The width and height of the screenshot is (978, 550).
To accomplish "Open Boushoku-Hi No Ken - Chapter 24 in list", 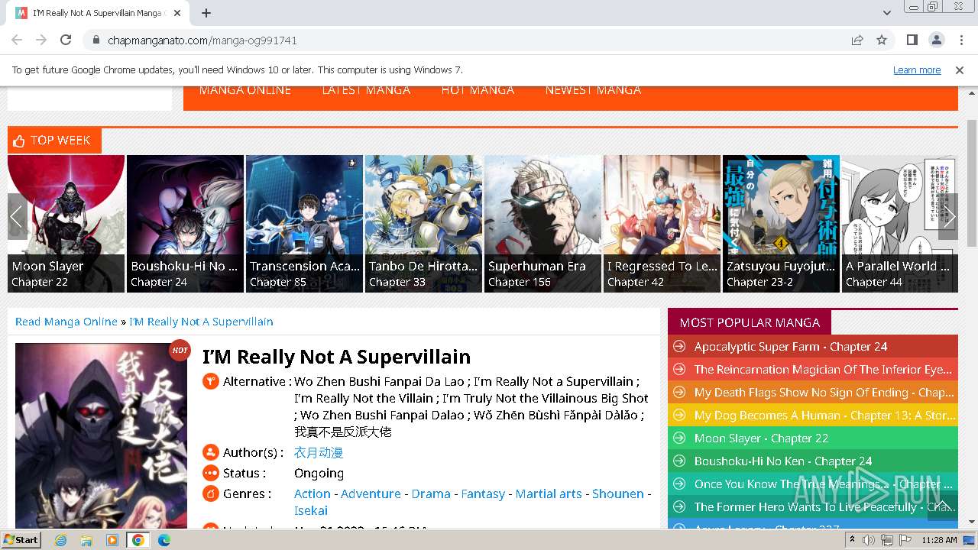I will click(783, 461).
